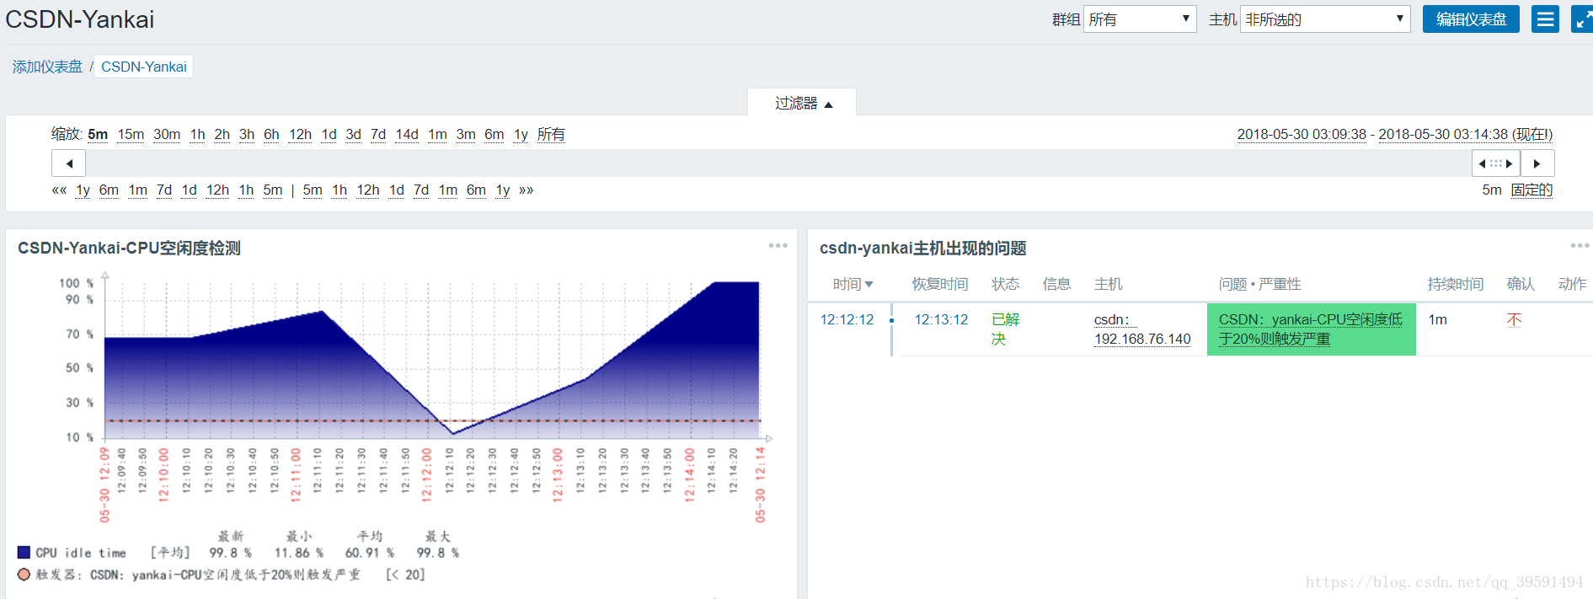1593x599 pixels.
Task: Click the 持续时间 column header
Action: tap(1455, 284)
